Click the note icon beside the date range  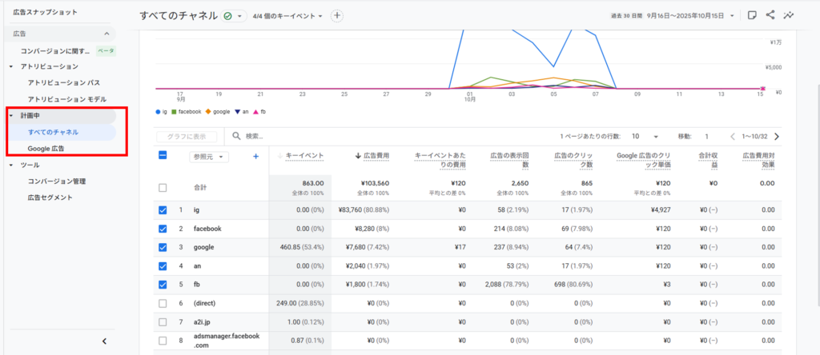pos(751,15)
